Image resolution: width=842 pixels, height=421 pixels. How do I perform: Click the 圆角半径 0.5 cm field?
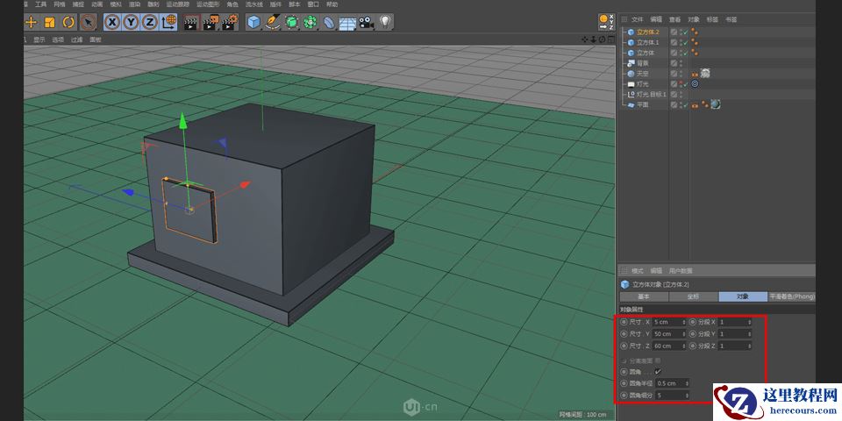(673, 383)
